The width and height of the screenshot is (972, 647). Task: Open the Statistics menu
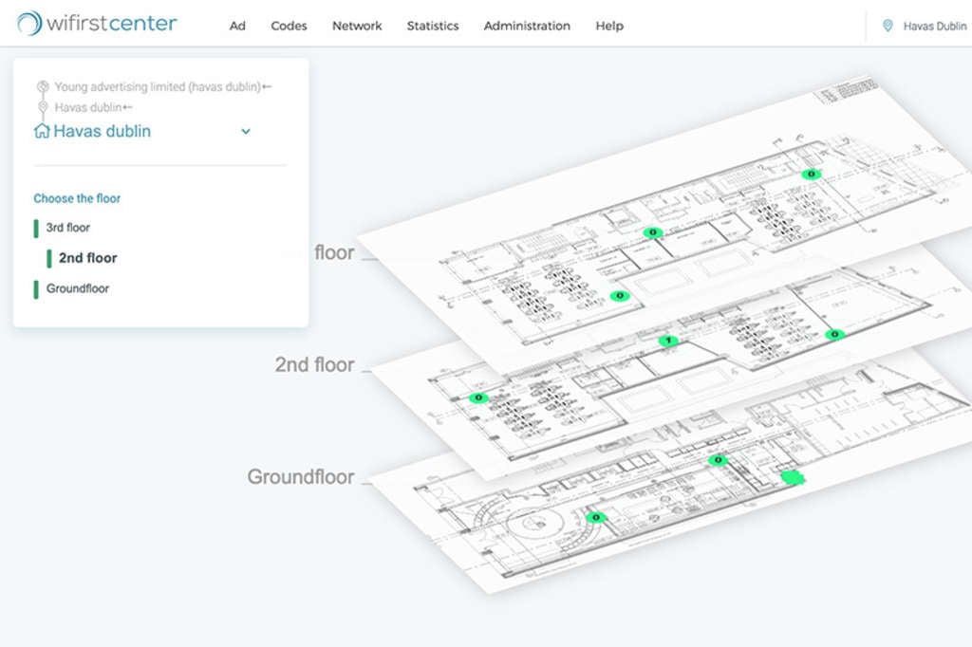coord(433,26)
